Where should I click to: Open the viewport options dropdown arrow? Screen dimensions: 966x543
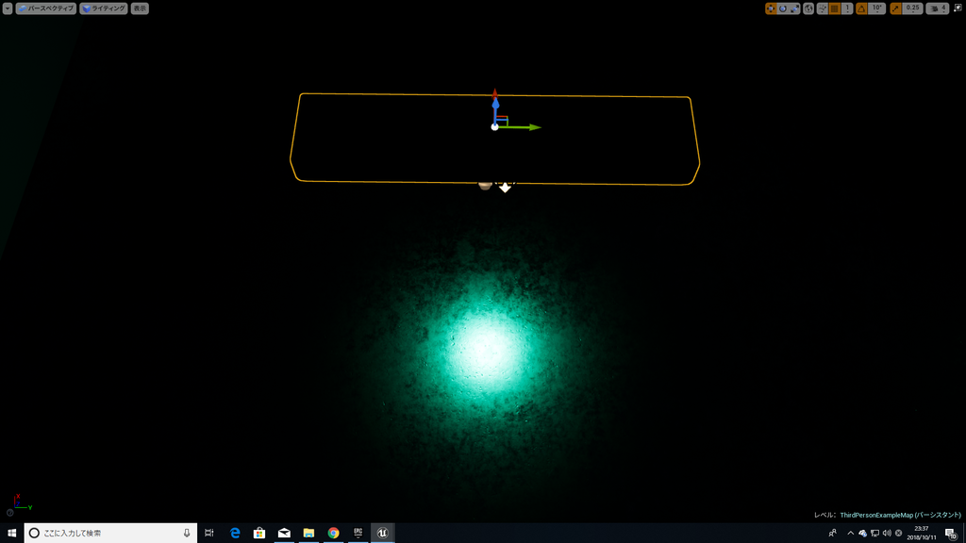click(x=8, y=8)
